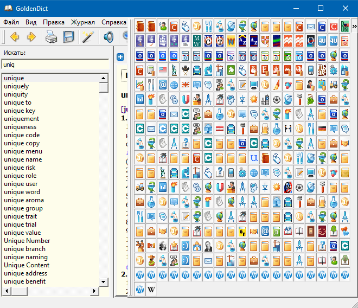Click word list horizontal scrollbar right arrow
Screen dimensions: 358x308
pos(95,292)
